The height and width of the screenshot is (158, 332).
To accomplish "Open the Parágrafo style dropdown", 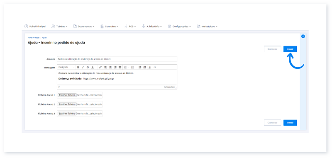I will [x=66, y=67].
